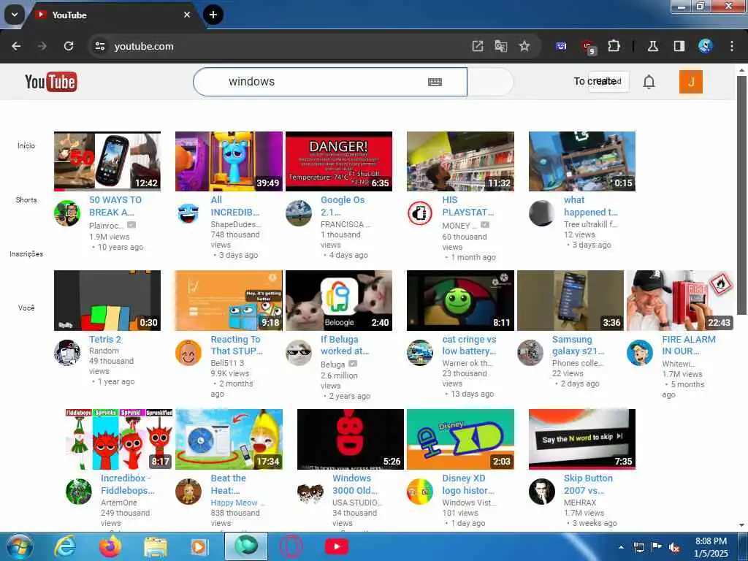Image resolution: width=748 pixels, height=561 pixels.
Task: Open the 3:36 Samsung galaxy thumbnail
Action: tap(570, 300)
